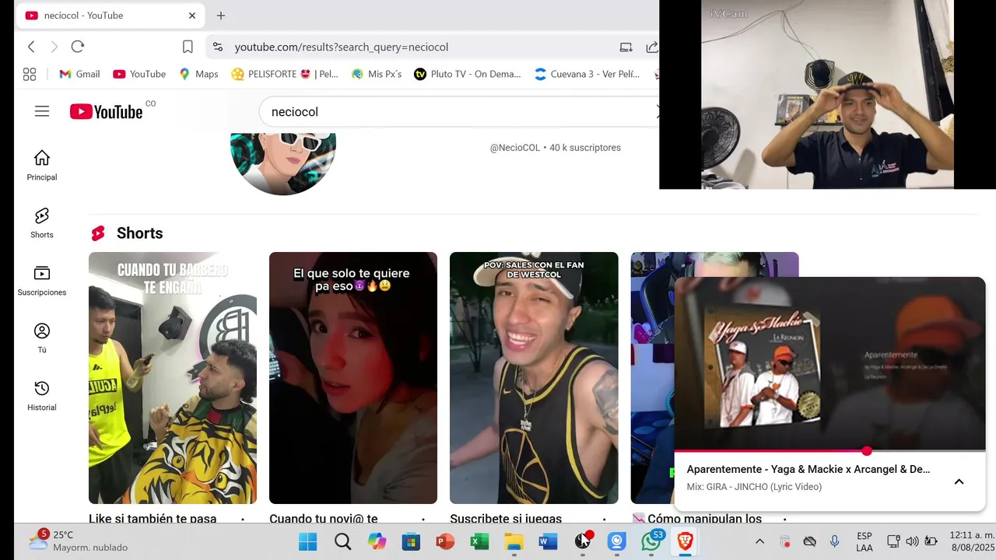996x560 pixels.
Task: Click the browser address bar URL
Action: coord(342,47)
